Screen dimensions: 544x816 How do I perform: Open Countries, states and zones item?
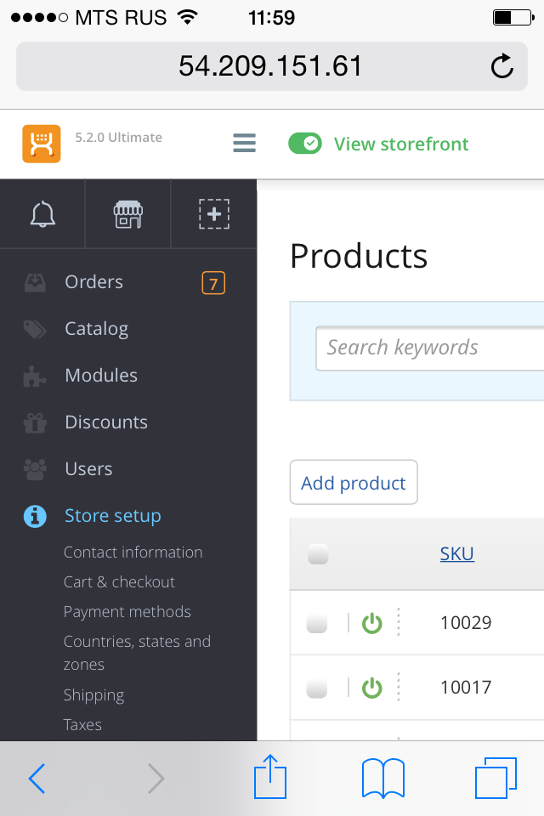137,653
